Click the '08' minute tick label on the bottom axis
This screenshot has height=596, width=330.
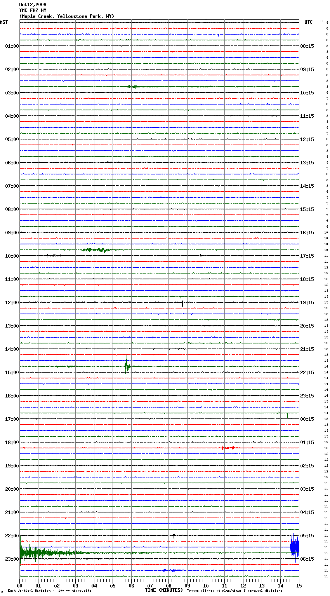point(168,586)
